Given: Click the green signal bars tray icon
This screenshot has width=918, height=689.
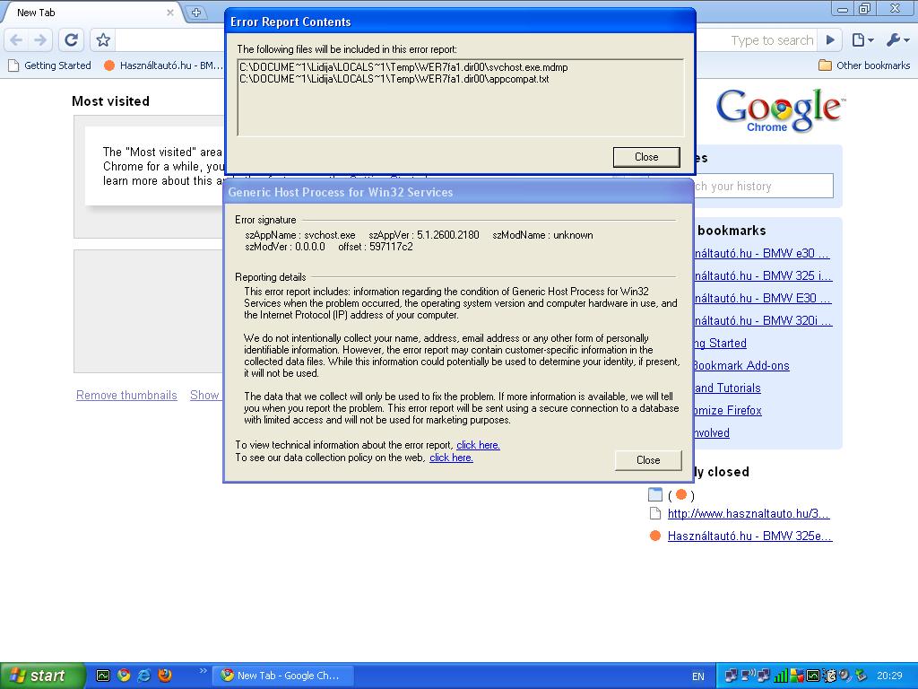Looking at the screenshot, I should [780, 676].
